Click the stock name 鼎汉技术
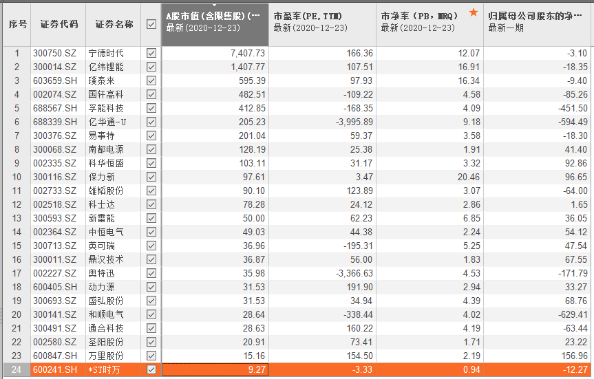 coord(106,260)
